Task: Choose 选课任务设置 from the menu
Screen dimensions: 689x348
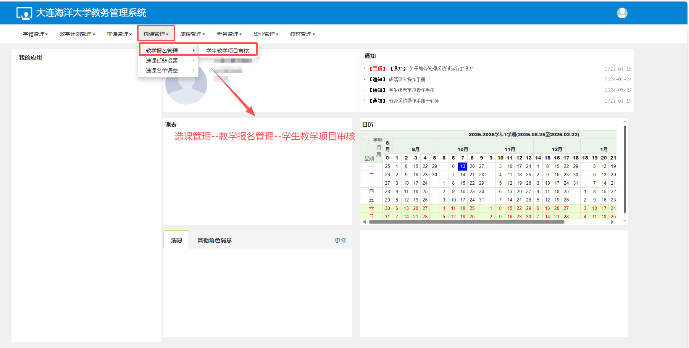Action: [x=162, y=61]
